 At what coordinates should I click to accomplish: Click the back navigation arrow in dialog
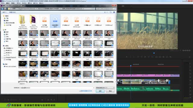pyautogui.click(x=2, y=9)
